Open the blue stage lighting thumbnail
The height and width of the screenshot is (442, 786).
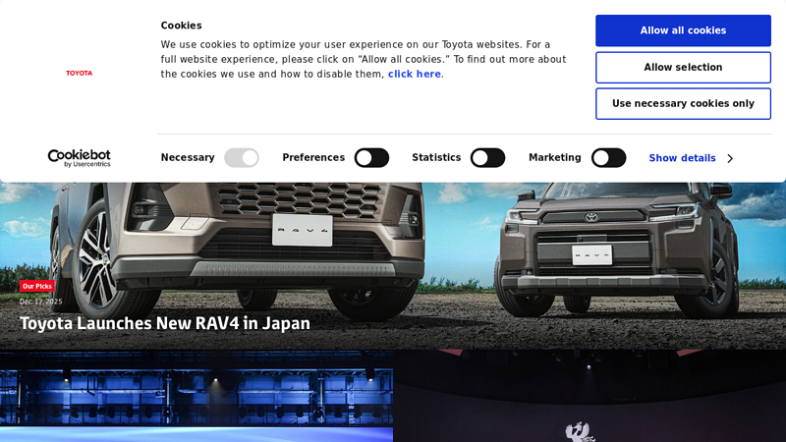(x=196, y=396)
